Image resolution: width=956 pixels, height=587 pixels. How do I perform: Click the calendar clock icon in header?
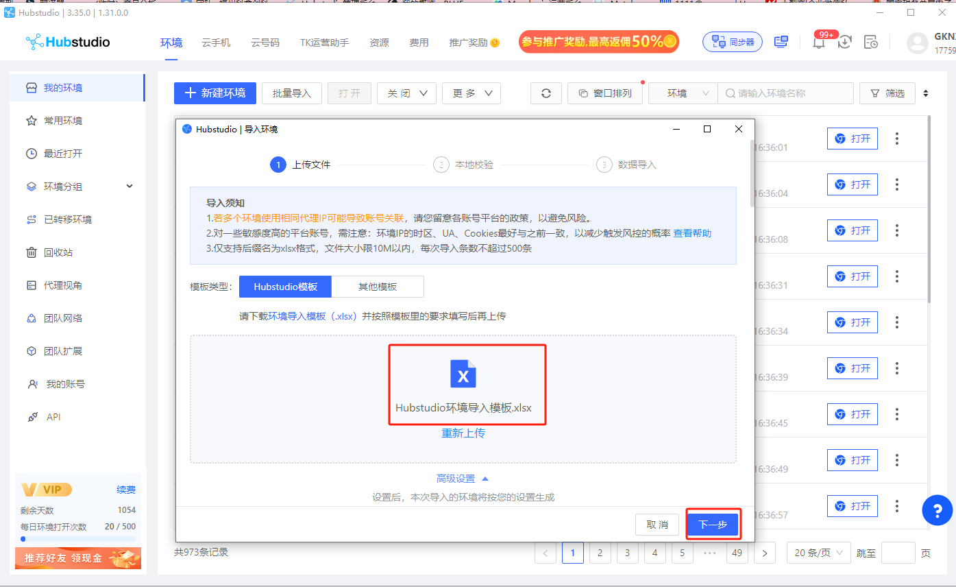click(x=870, y=42)
